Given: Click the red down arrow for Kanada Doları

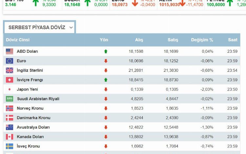Looking at the screenshot, I should pyautogui.click(x=106, y=137).
